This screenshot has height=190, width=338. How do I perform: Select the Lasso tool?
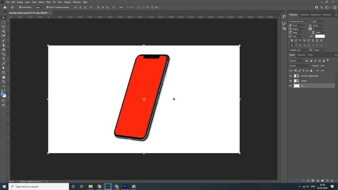click(x=4, y=27)
